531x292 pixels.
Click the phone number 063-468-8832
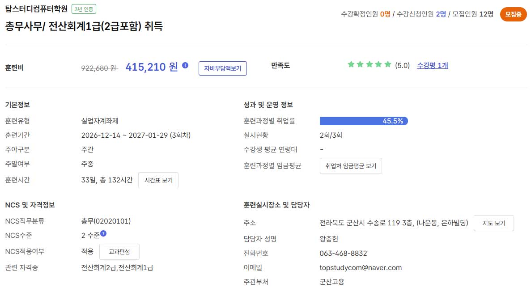(343, 253)
